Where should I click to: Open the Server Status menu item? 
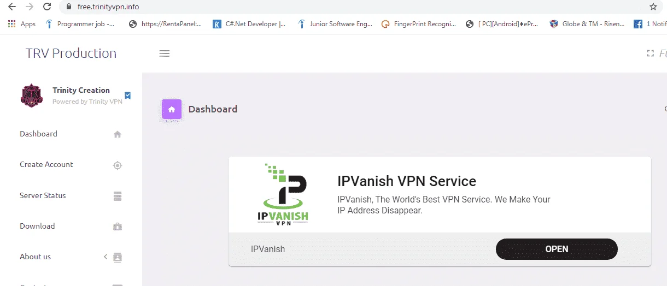(71, 195)
